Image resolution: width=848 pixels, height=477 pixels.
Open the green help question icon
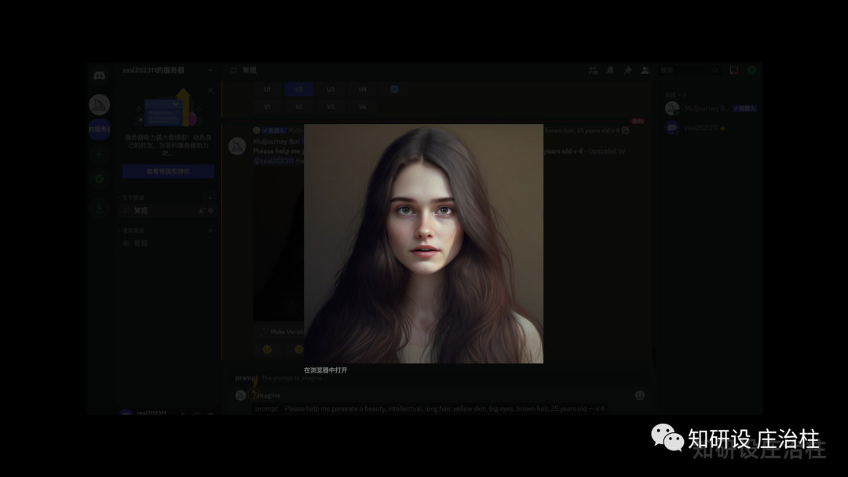point(751,71)
